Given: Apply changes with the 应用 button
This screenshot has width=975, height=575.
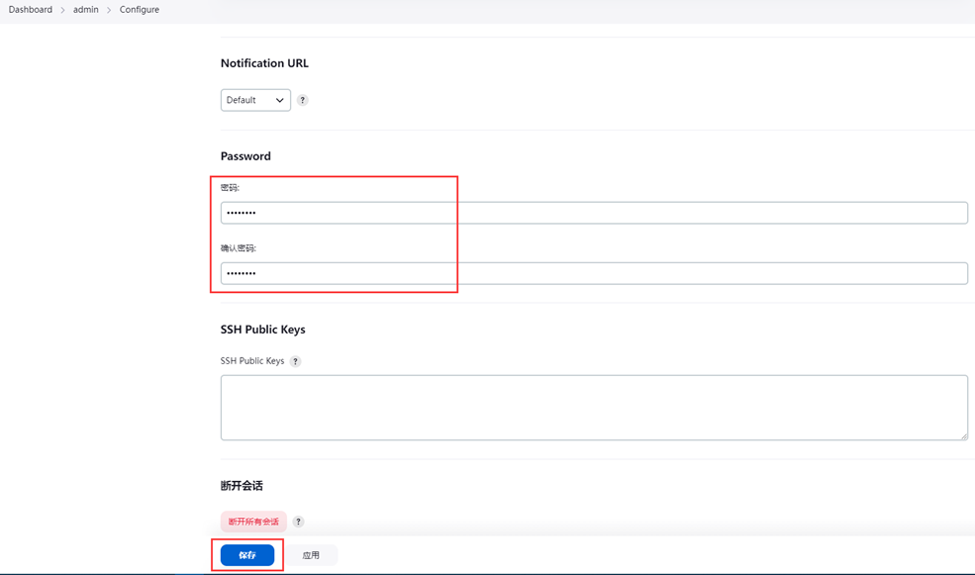Looking at the screenshot, I should point(311,555).
